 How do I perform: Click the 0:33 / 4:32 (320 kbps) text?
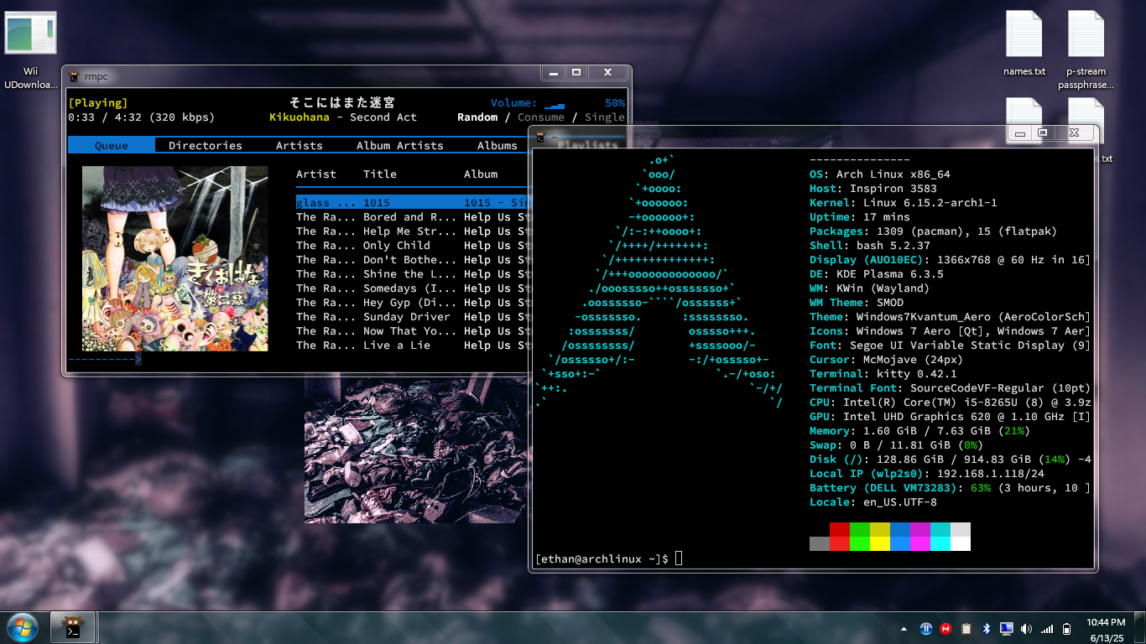click(x=142, y=117)
